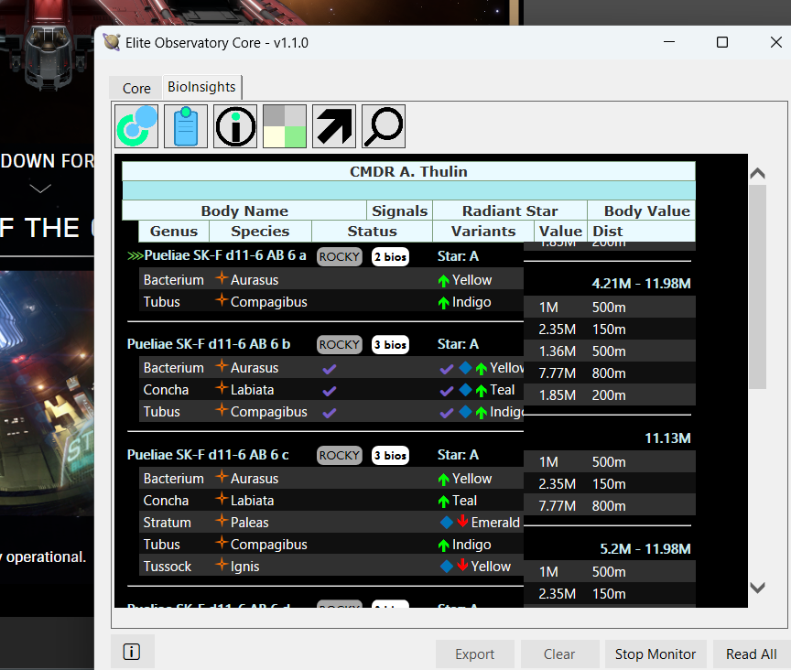Click the Read All button

tap(751, 654)
